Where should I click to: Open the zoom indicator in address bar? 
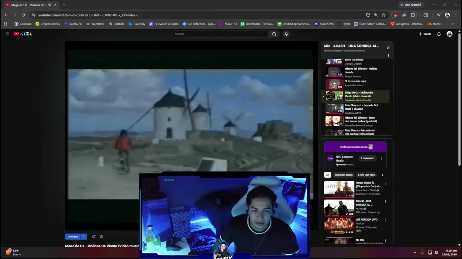pyautogui.click(x=376, y=15)
